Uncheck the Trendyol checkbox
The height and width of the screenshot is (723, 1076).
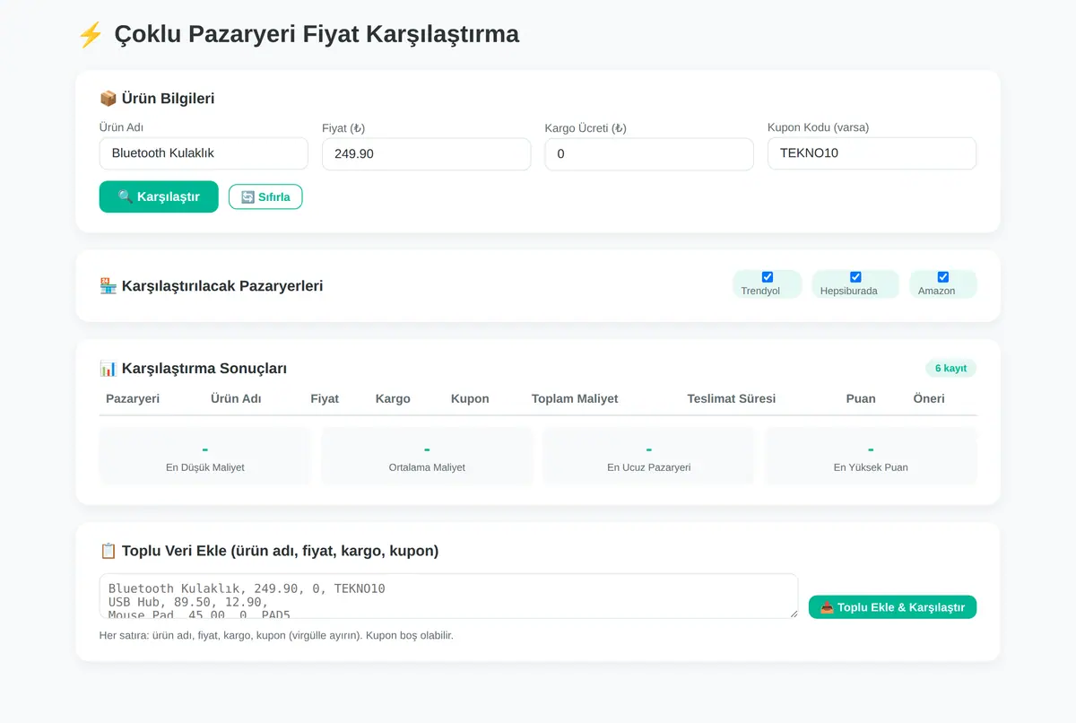(x=768, y=277)
